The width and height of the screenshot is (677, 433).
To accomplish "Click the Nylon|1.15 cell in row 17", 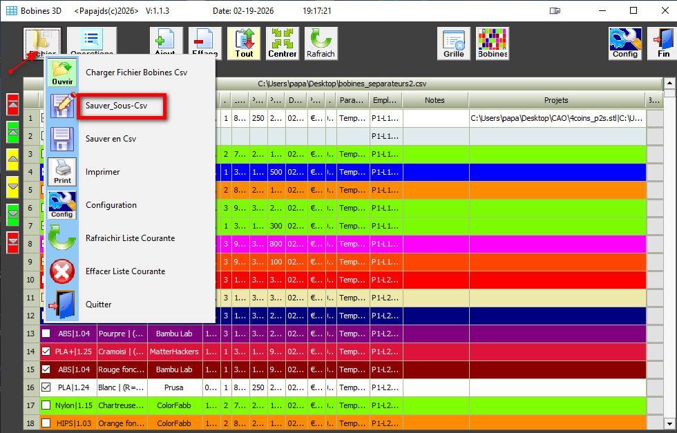I will pos(74,405).
